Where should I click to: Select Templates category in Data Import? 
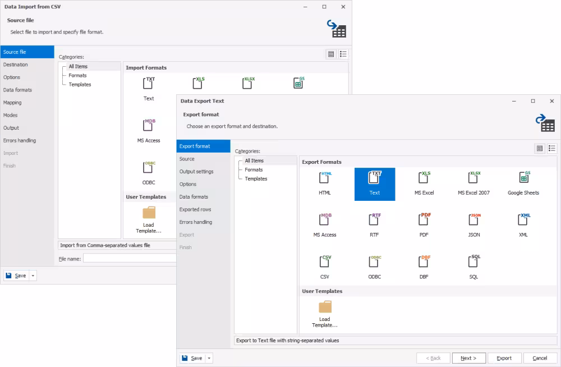pos(80,85)
